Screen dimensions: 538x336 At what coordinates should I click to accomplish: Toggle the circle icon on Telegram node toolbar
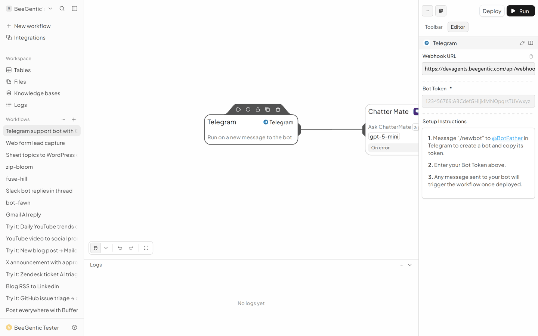coord(248,109)
